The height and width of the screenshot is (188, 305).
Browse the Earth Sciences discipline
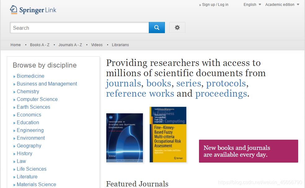[x=33, y=107]
